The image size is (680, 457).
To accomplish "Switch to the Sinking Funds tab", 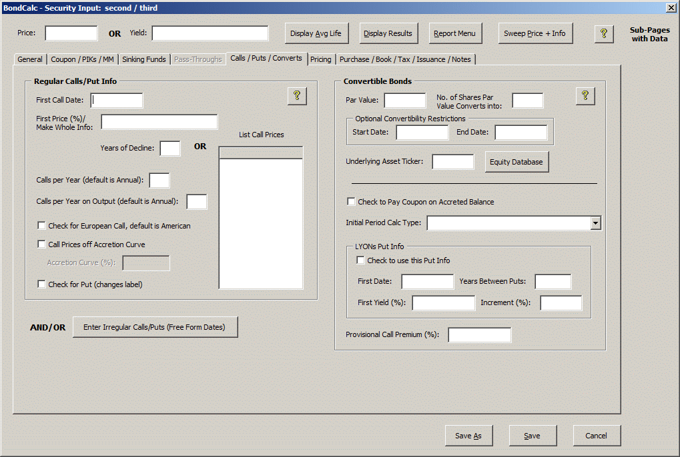I will pos(144,59).
